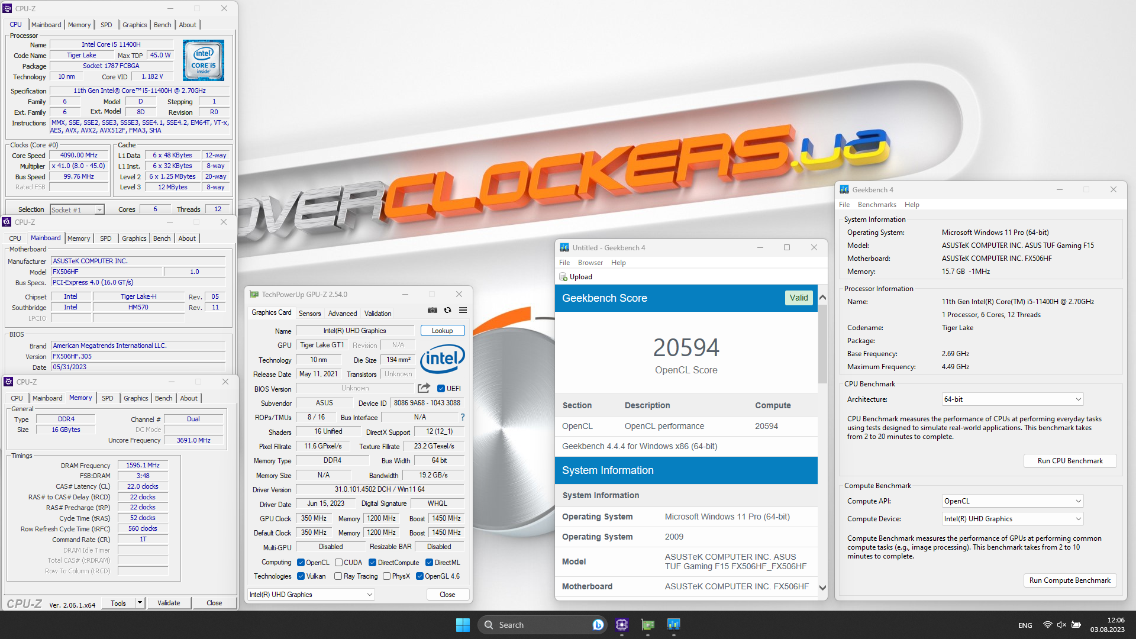
Task: Open GPU selection dropdown Intel(R) UHD Graphics in GPU-Z
Action: (x=311, y=595)
